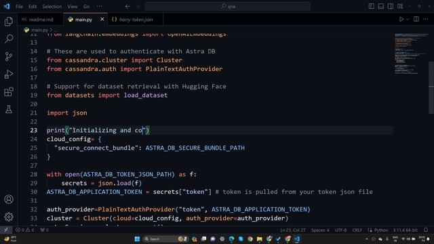
Task: Toggle the secondary side bar layout
Action: coord(391,6)
